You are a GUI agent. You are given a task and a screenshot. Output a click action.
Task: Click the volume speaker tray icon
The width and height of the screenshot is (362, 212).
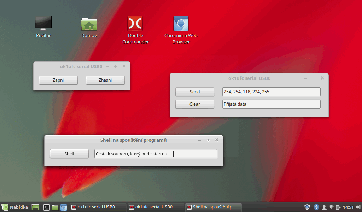click(x=358, y=207)
